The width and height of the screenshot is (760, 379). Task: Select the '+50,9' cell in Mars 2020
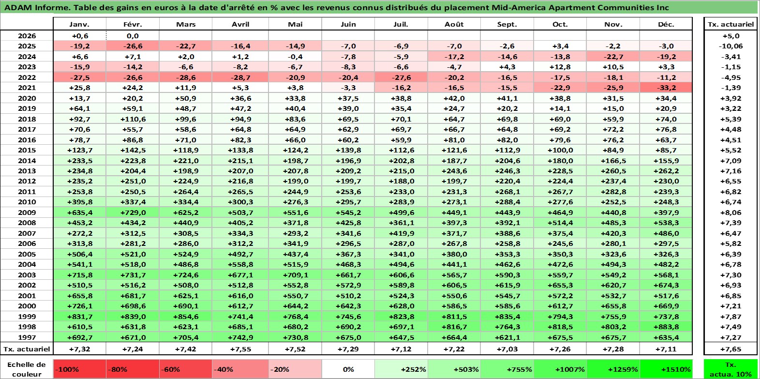click(x=186, y=98)
